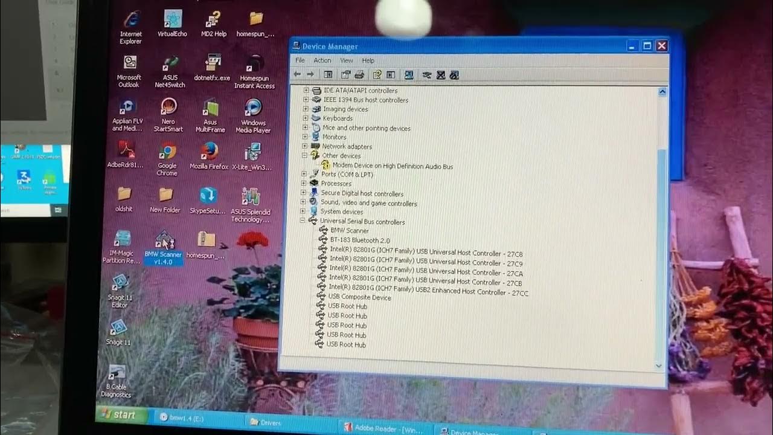Select the New Folder desktop icon

point(165,201)
